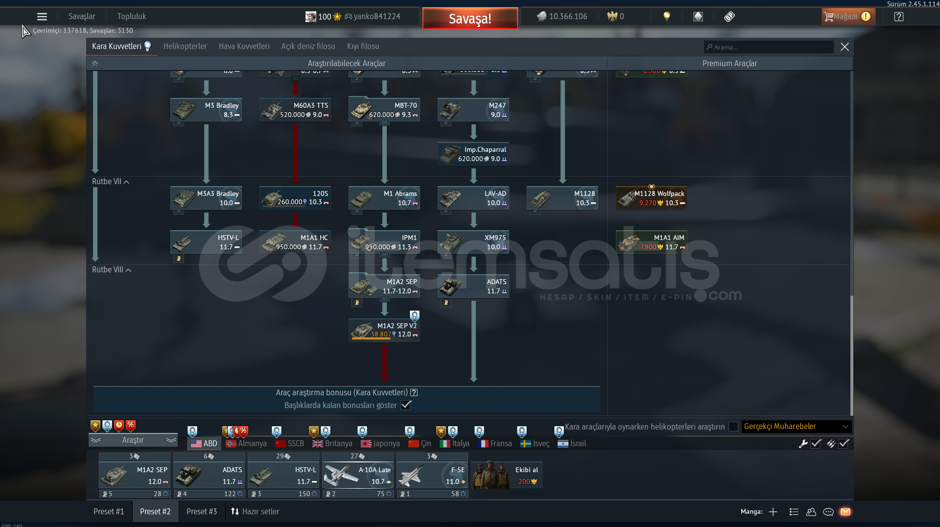
Task: Click the wrench auto-repair icon
Action: [803, 444]
